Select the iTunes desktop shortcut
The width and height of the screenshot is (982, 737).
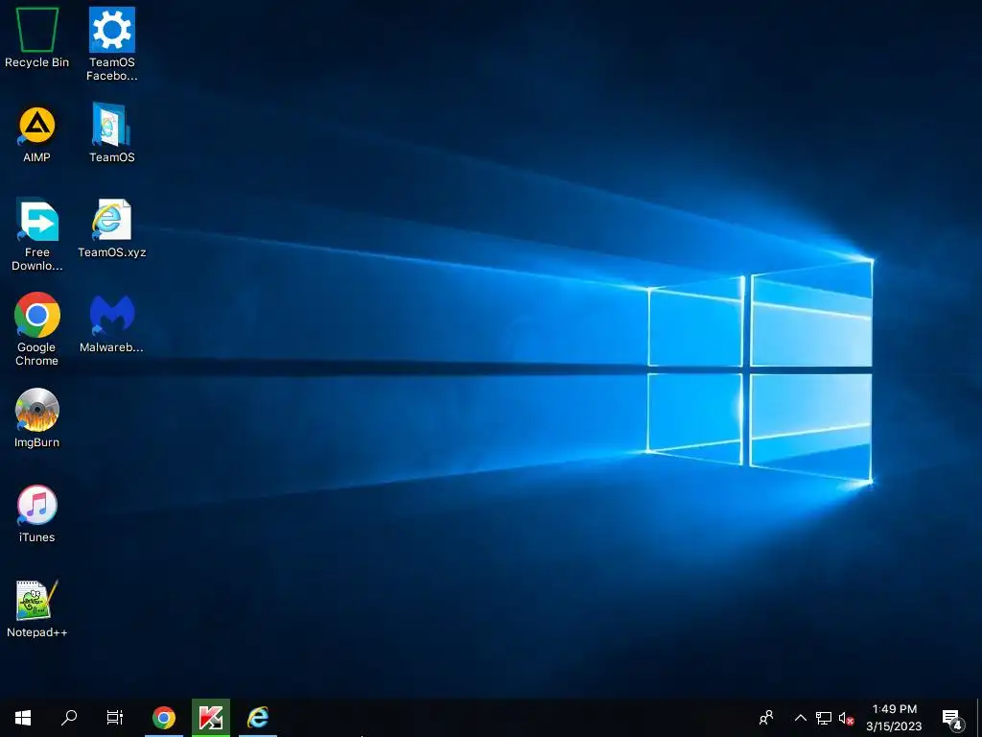[x=37, y=513]
